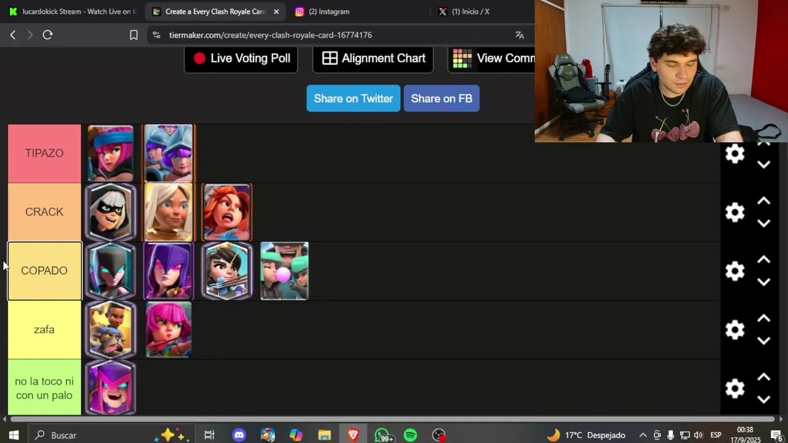Move 'no la toco' row up with chevron
The height and width of the screenshot is (443, 788).
763,377
